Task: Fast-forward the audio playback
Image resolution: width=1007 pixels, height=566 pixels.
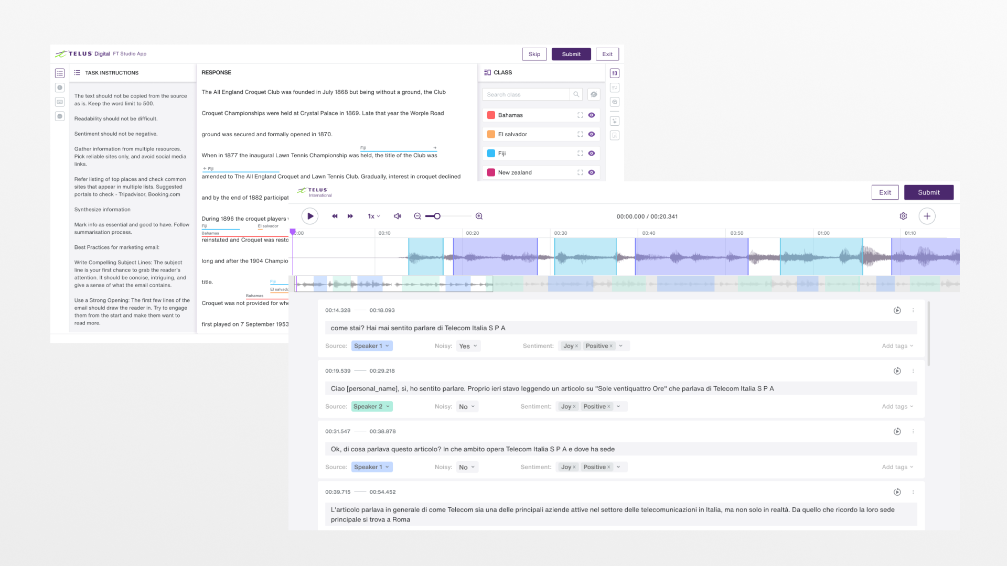Action: pyautogui.click(x=350, y=216)
